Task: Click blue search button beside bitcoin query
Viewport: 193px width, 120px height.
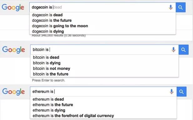Action: click(184, 50)
